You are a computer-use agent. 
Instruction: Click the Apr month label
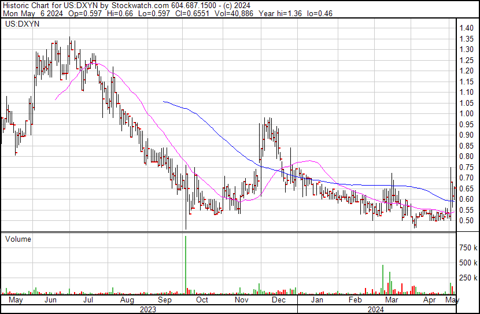430,300
